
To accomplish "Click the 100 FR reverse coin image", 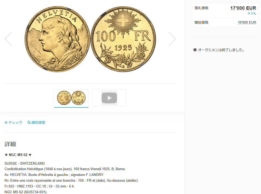I will coord(123,39).
